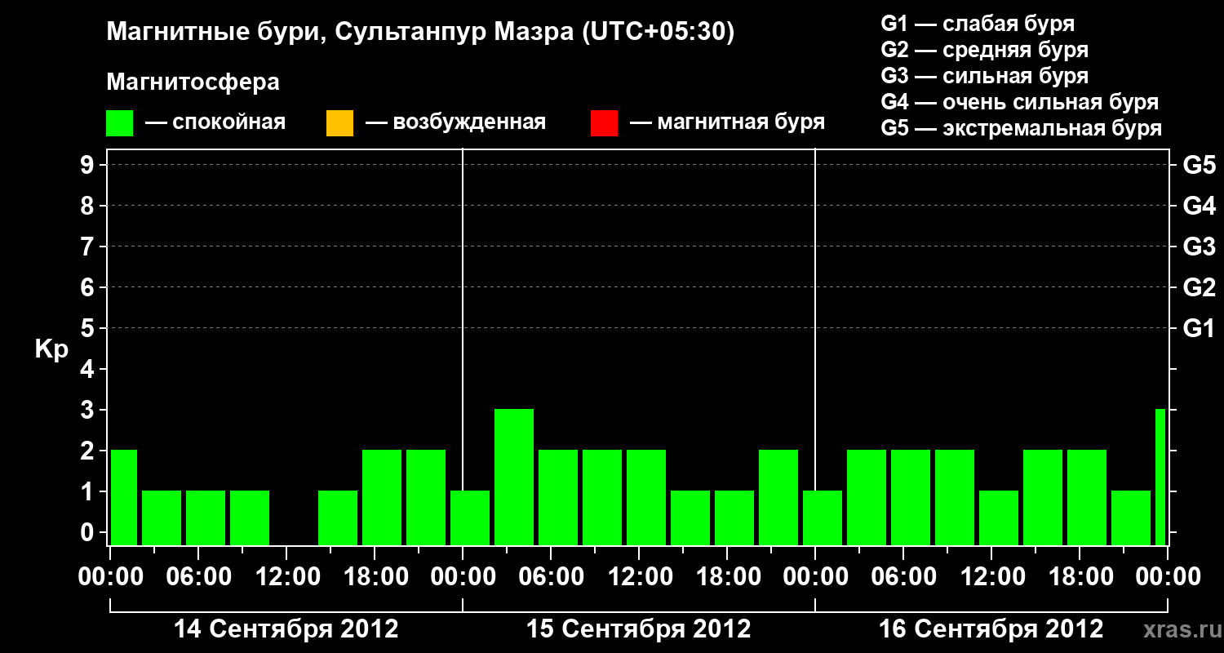Click the '06:00' label under 16 Сентября
The height and width of the screenshot is (653, 1224).
coord(903,577)
